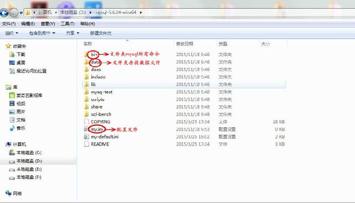Image resolution: width=355 pixels, height=203 pixels.
Task: Select the 视频 library icon
Action: [x=12, y=103]
